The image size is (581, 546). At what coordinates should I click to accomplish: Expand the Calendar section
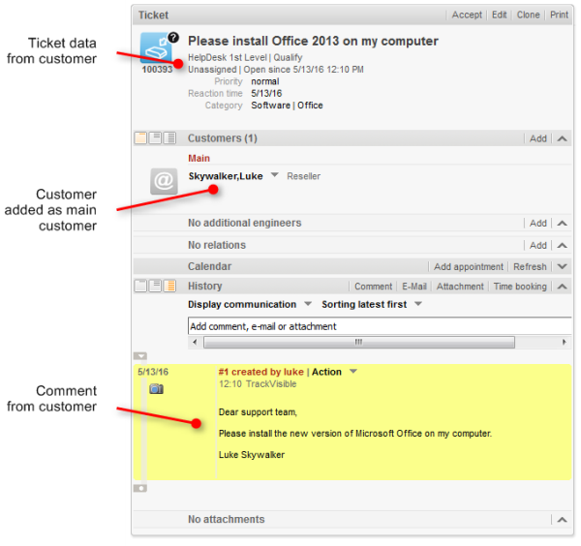tap(562, 266)
